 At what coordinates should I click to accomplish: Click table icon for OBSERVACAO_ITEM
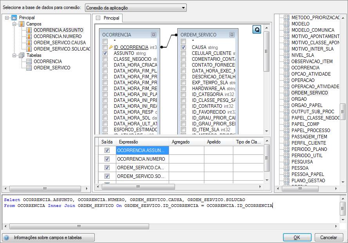(287, 61)
